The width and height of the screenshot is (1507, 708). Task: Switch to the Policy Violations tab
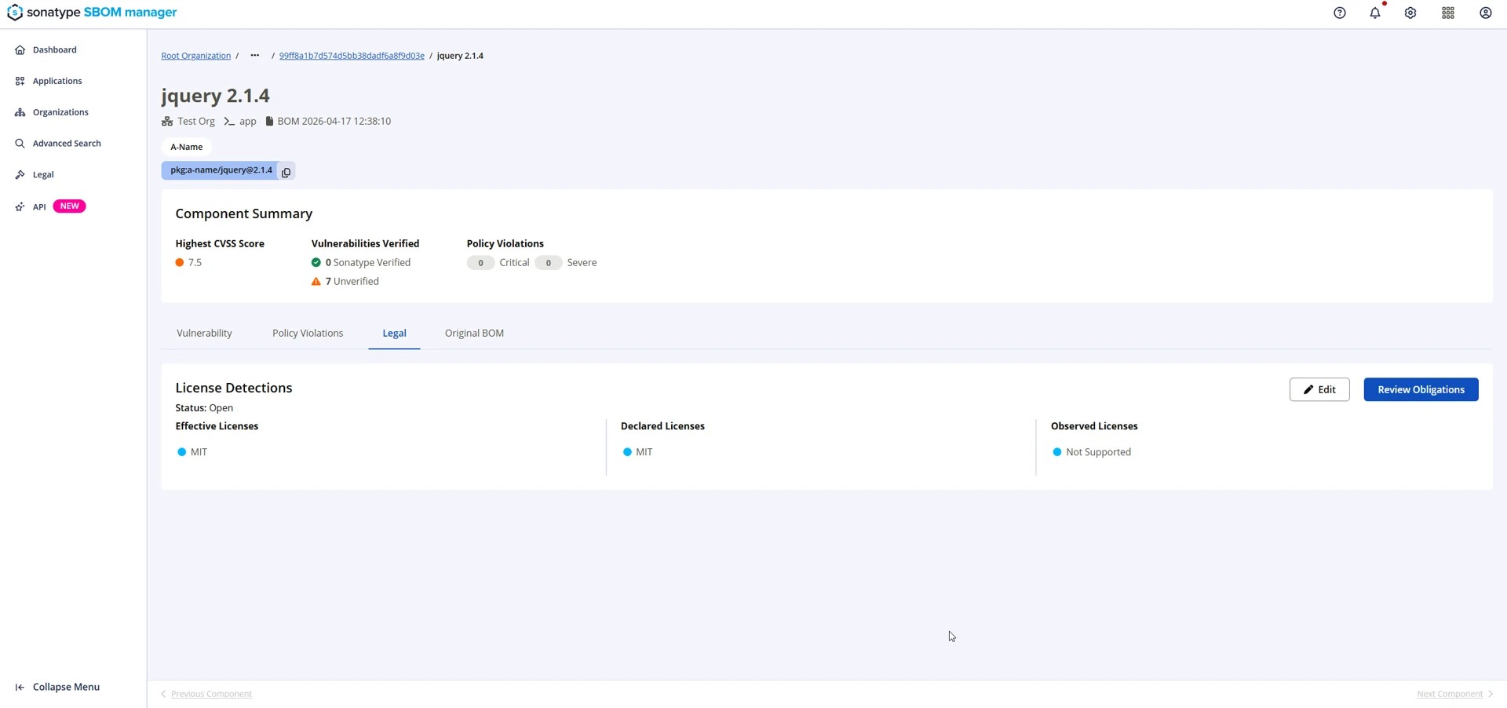coord(308,334)
